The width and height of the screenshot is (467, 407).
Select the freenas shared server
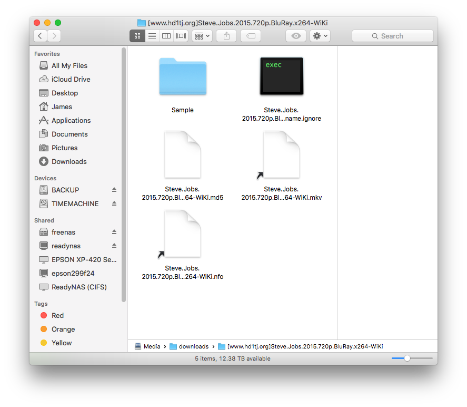tap(57, 232)
